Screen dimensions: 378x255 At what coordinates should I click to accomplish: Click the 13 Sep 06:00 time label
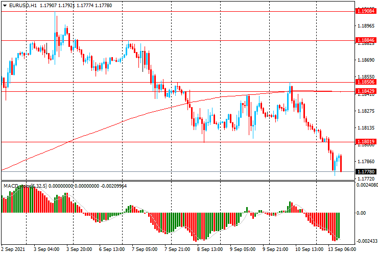tap(342, 249)
